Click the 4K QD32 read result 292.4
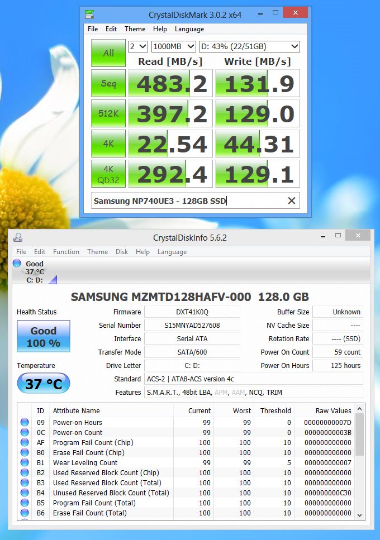 [170, 174]
